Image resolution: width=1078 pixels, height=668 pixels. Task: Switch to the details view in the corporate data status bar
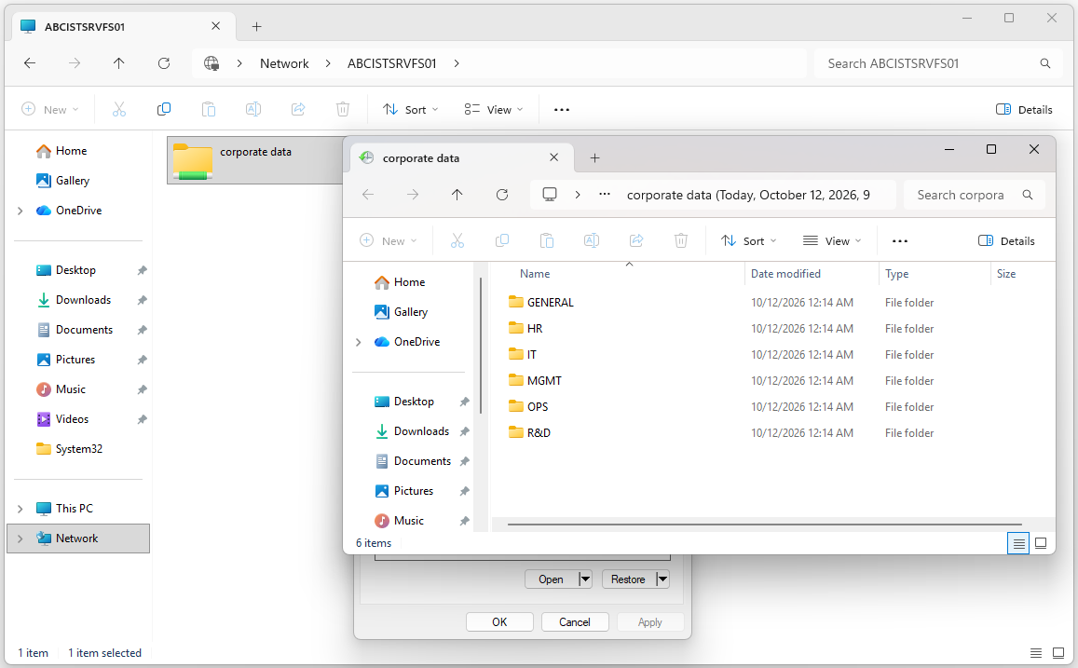point(1018,543)
